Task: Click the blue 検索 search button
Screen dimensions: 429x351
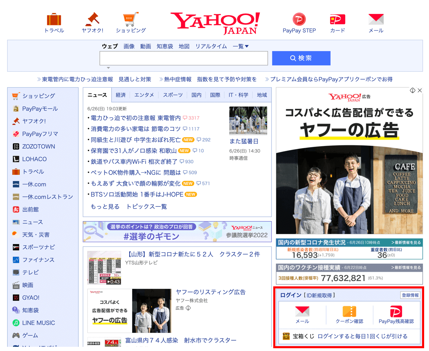Action: click(301, 58)
